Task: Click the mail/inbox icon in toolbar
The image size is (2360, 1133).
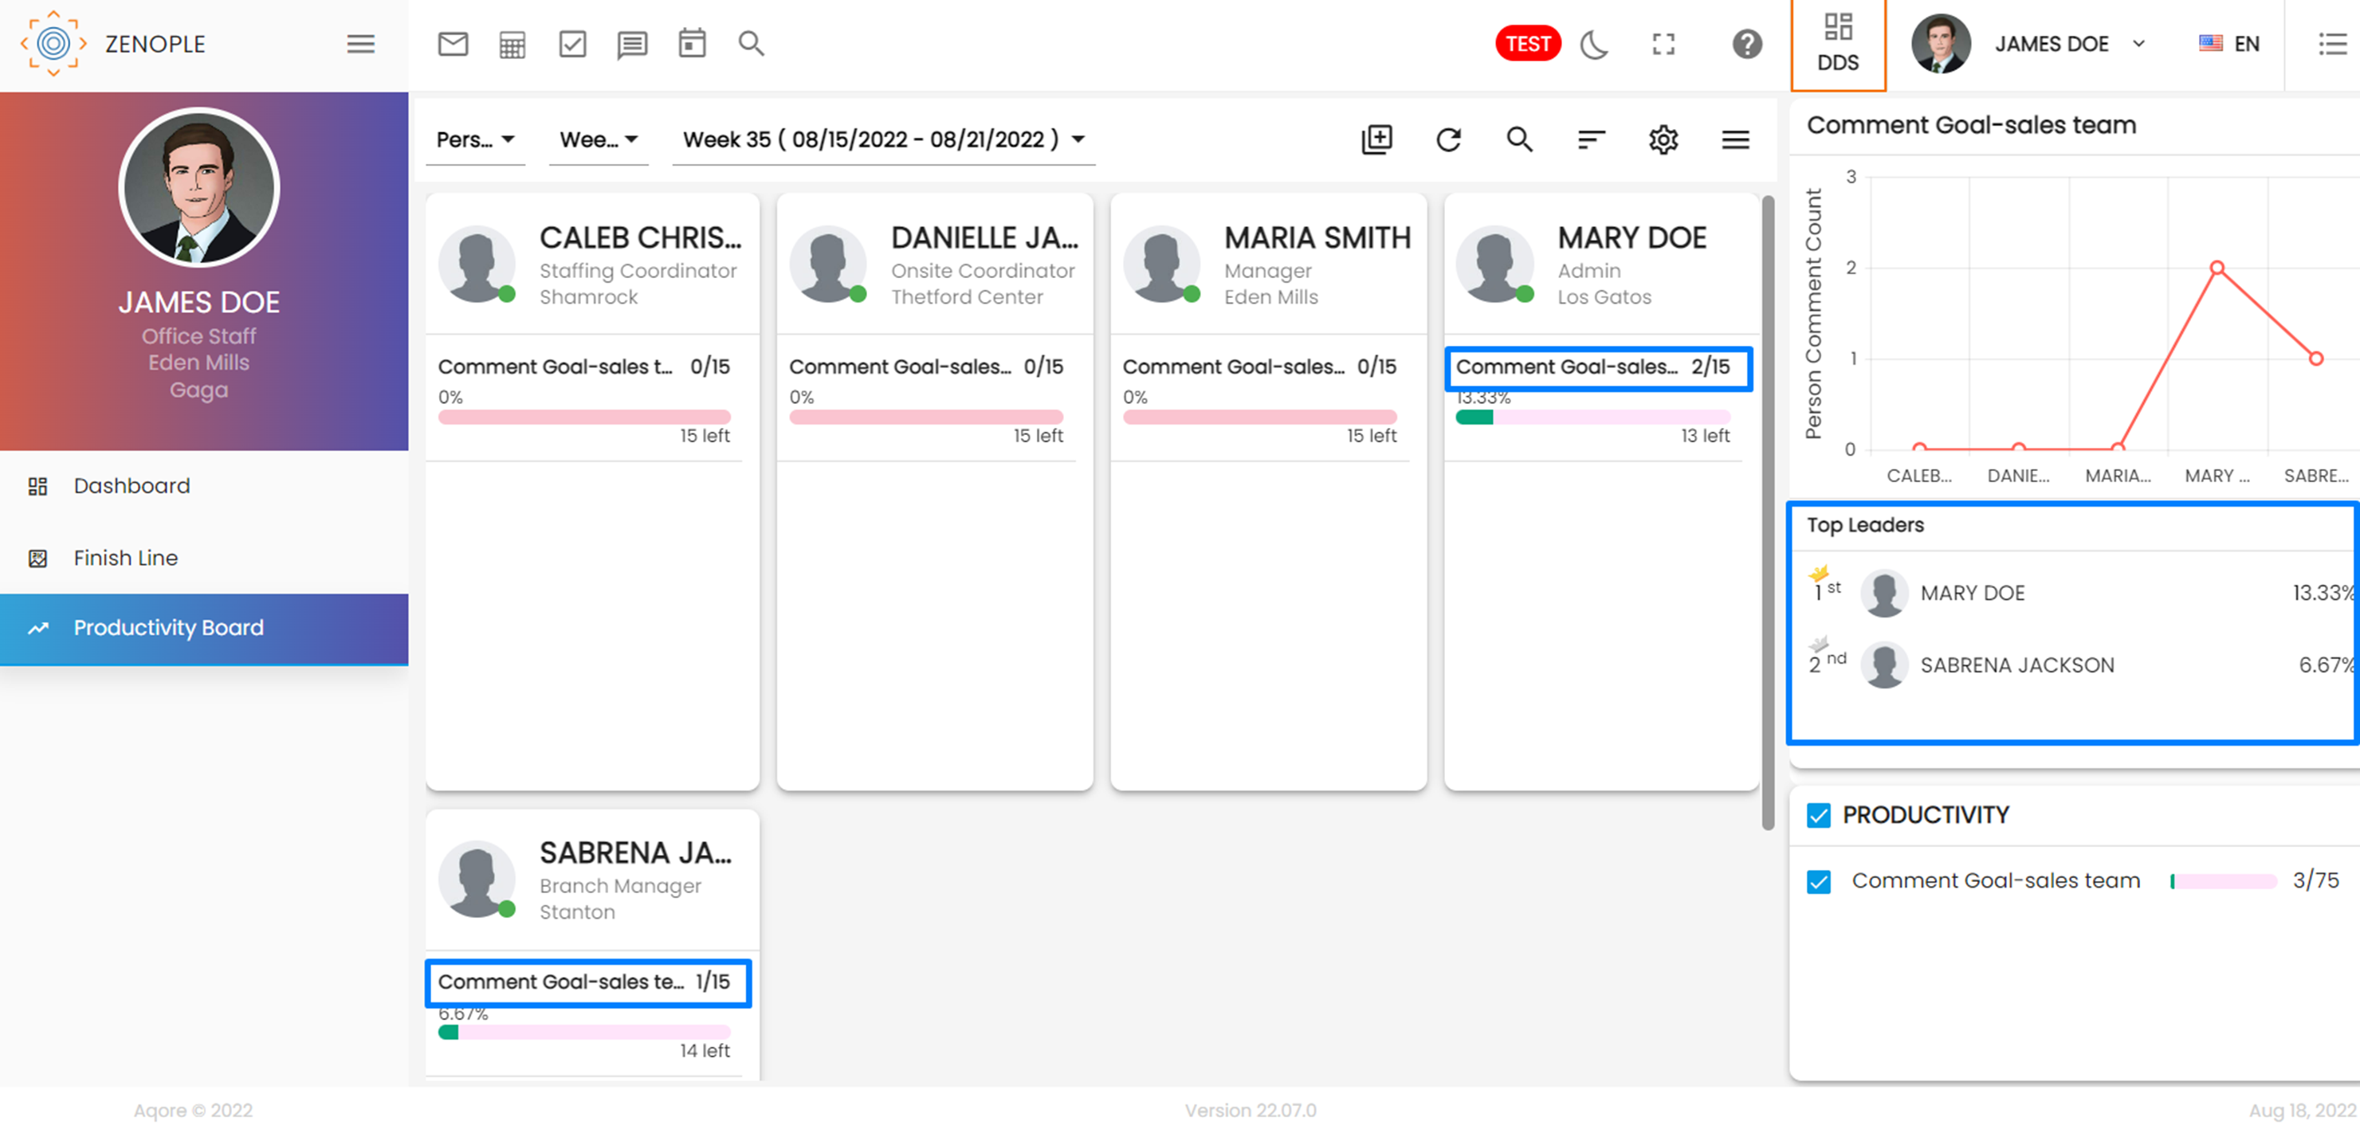Action: (x=453, y=44)
